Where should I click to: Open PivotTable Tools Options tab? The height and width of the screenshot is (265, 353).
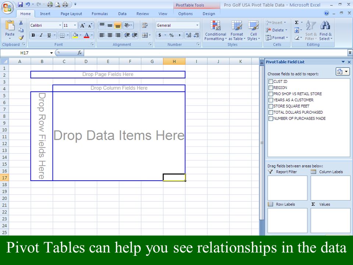coord(185,14)
